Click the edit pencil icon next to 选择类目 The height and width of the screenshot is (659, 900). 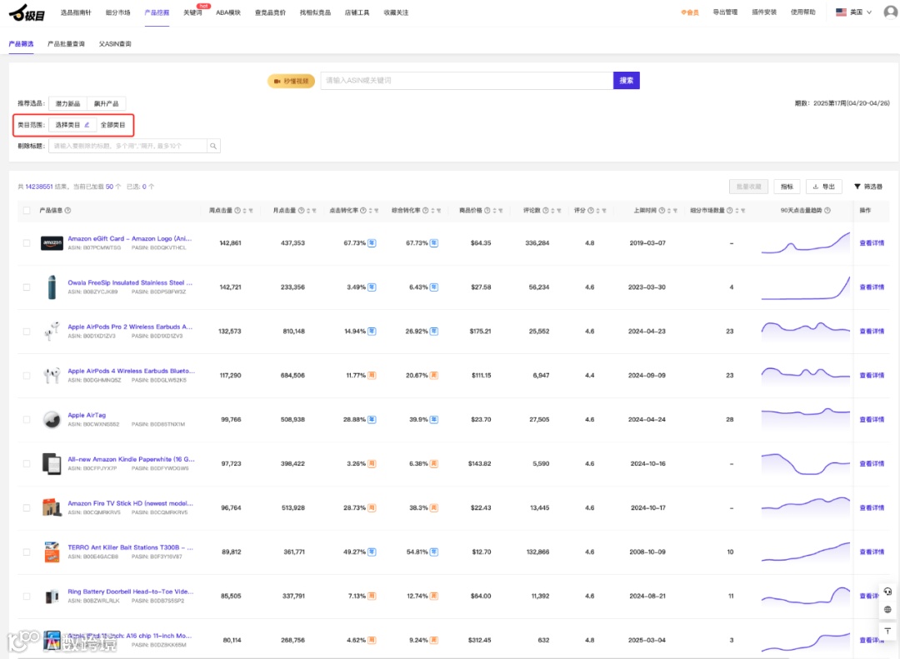(87, 125)
